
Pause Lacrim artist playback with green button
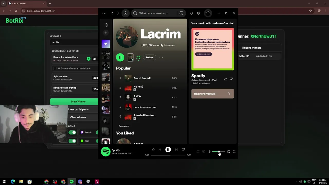click(x=120, y=57)
